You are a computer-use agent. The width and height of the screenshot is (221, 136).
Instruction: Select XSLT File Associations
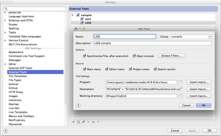point(23,45)
